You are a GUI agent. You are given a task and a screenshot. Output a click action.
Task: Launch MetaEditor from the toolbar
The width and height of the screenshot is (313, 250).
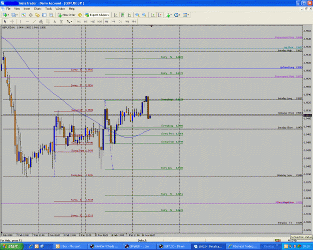80,15
